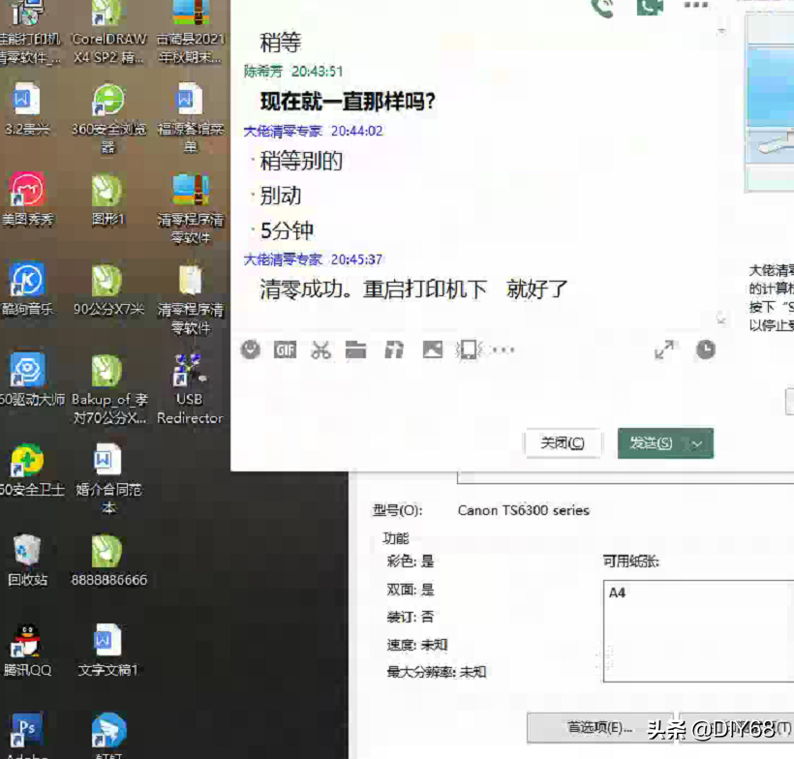The height and width of the screenshot is (759, 794).
Task: Open message history clock icon
Action: (x=705, y=349)
